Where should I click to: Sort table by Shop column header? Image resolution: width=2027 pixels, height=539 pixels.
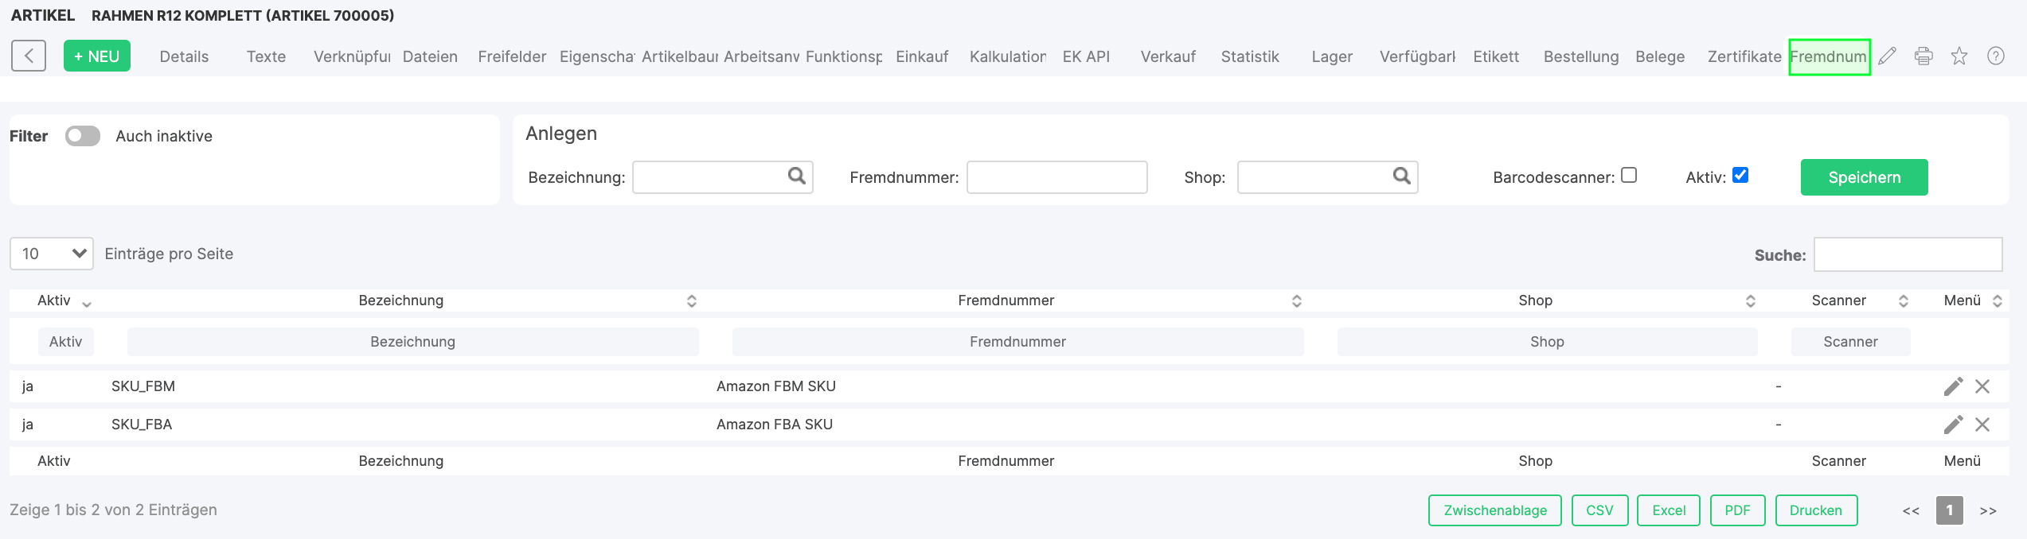click(x=1535, y=301)
